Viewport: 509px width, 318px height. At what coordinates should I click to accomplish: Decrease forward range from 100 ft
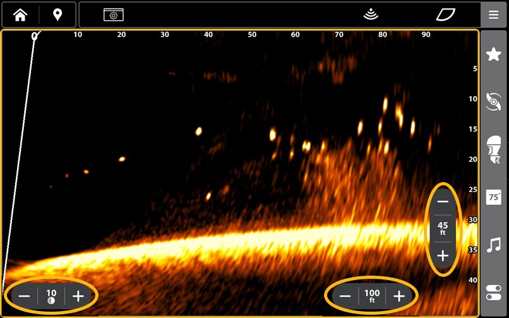(x=345, y=296)
